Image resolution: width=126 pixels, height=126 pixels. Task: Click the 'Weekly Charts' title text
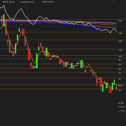[x=9, y=2]
